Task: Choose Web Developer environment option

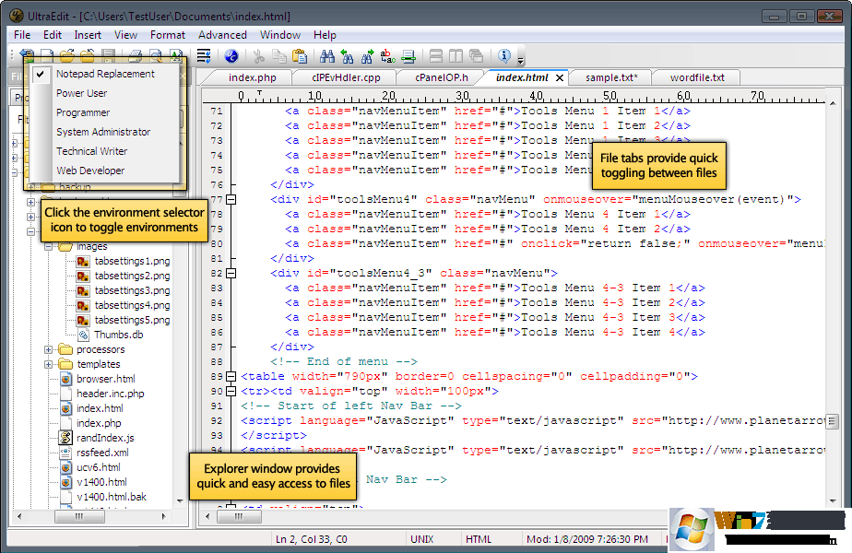Action: [90, 171]
